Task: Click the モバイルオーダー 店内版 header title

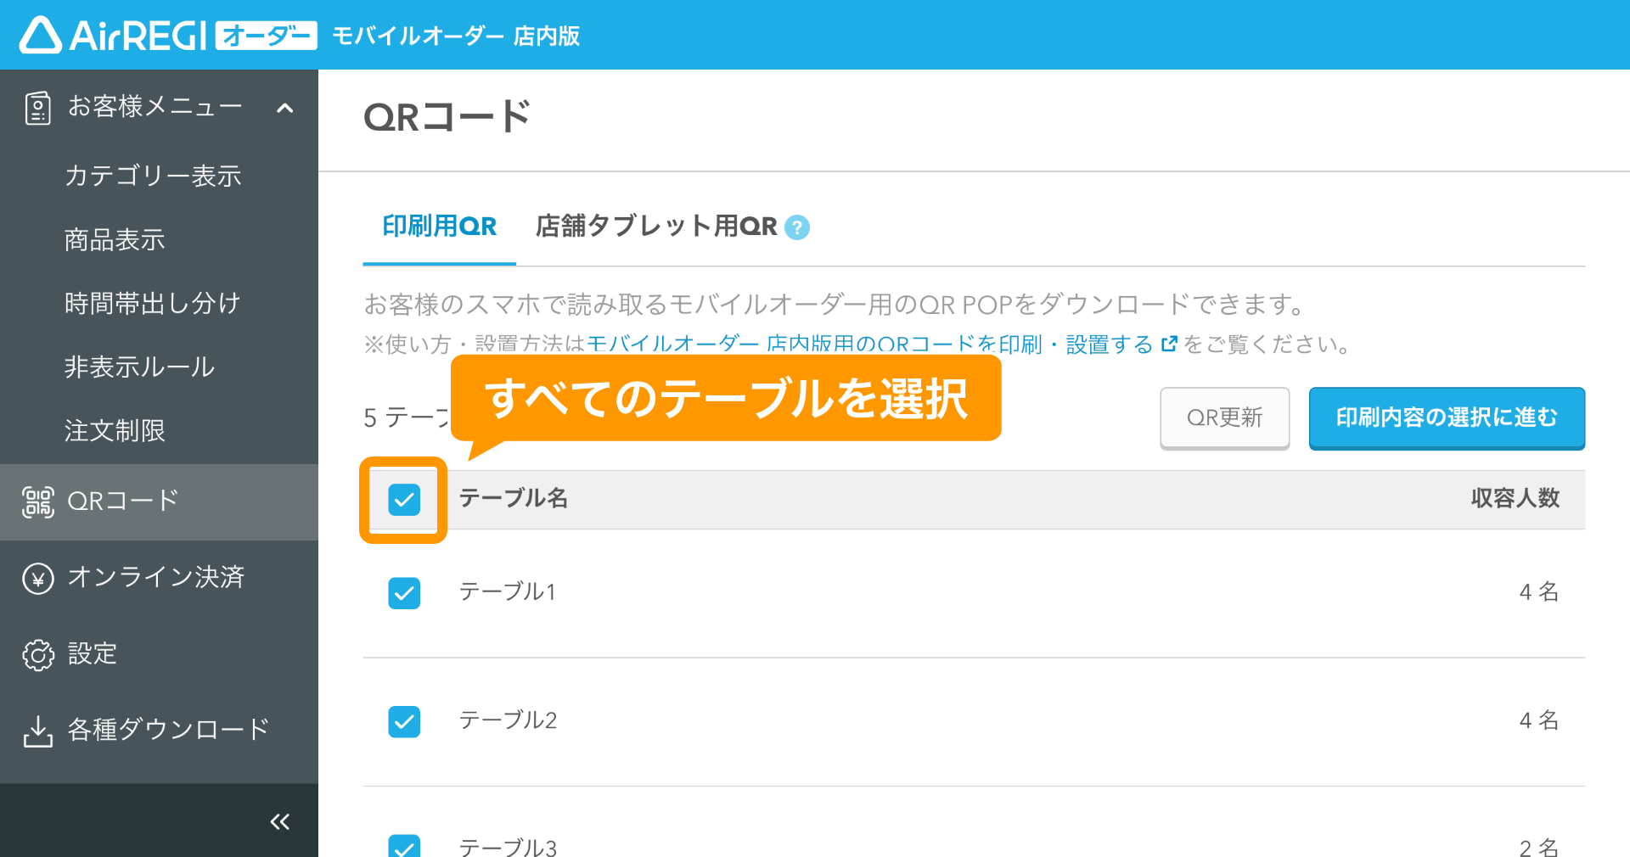Action: 456,36
